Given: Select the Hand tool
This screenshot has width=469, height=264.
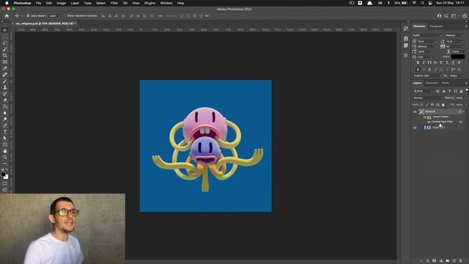Looking at the screenshot, I should pyautogui.click(x=5, y=151).
